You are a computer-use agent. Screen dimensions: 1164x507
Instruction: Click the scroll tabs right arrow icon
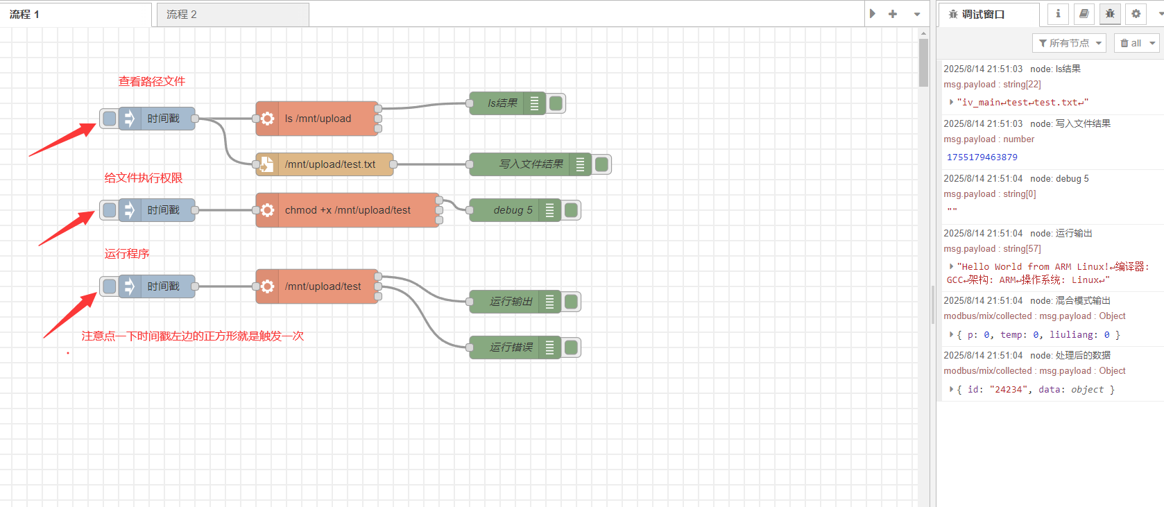[873, 14]
